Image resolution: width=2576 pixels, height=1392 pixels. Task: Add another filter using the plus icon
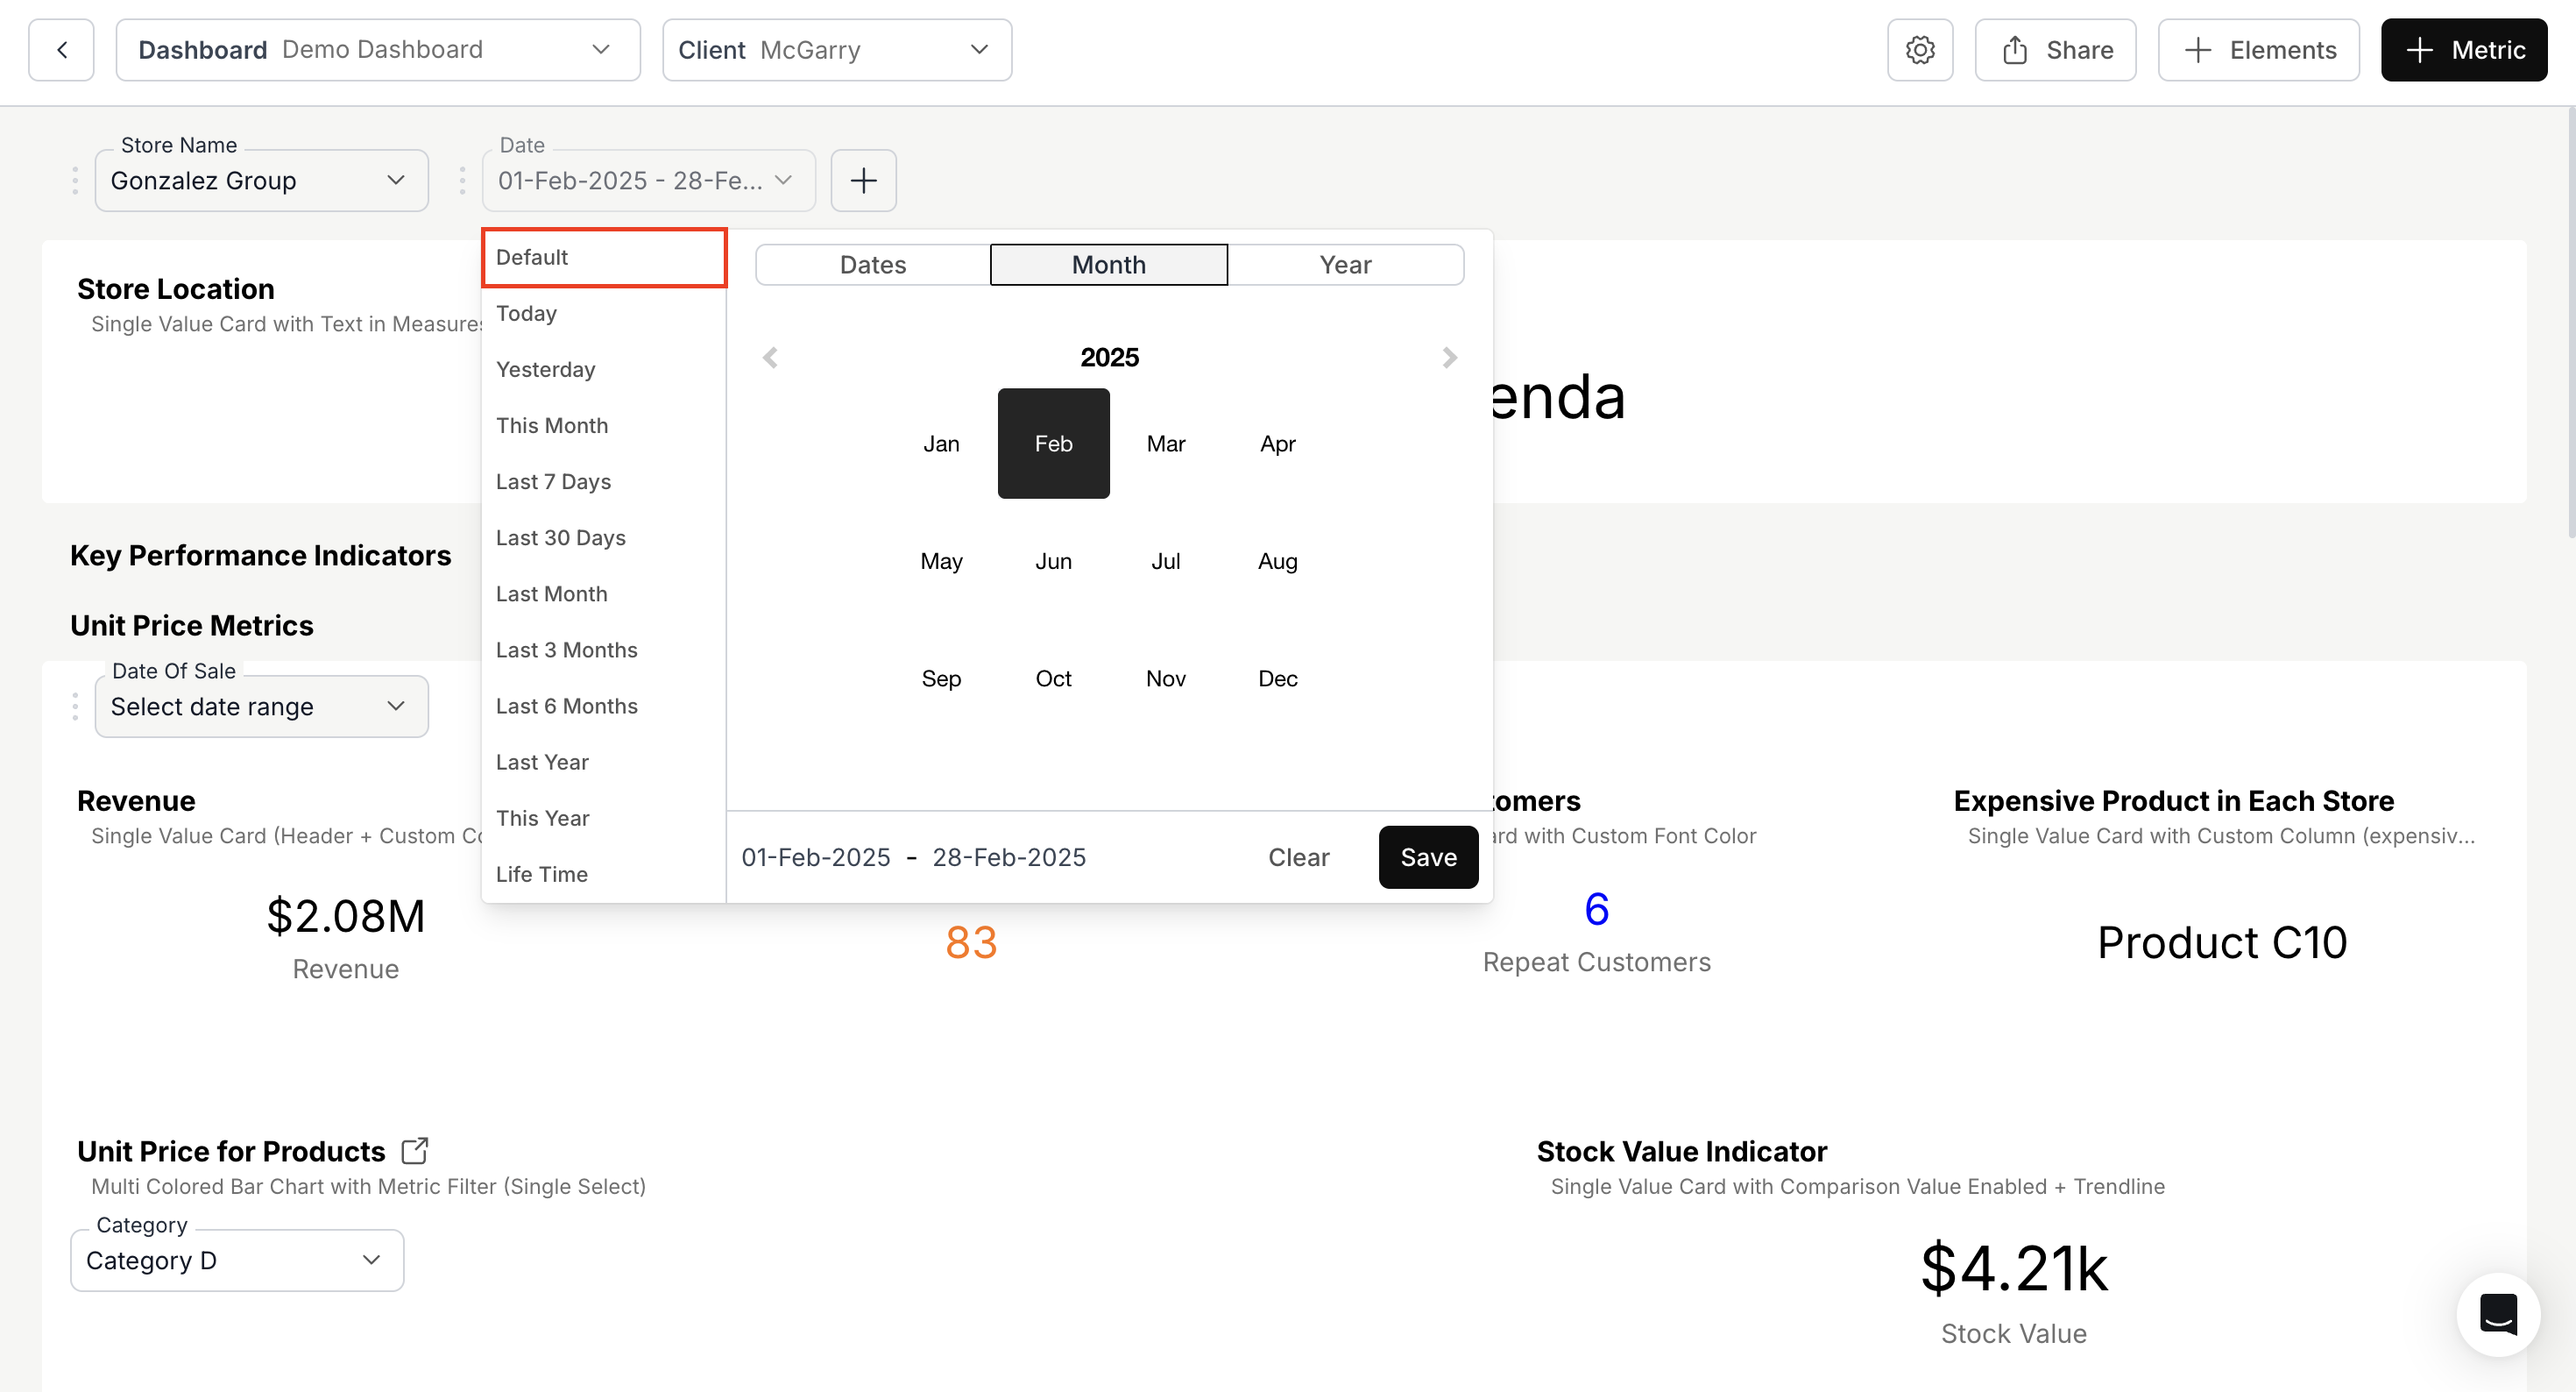tap(863, 180)
